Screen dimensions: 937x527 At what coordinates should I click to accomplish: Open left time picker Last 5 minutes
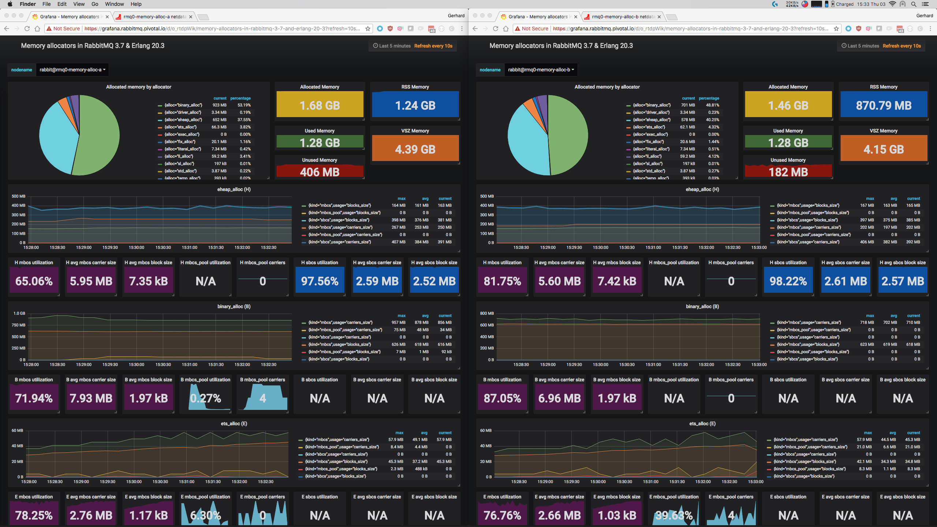[x=392, y=46]
